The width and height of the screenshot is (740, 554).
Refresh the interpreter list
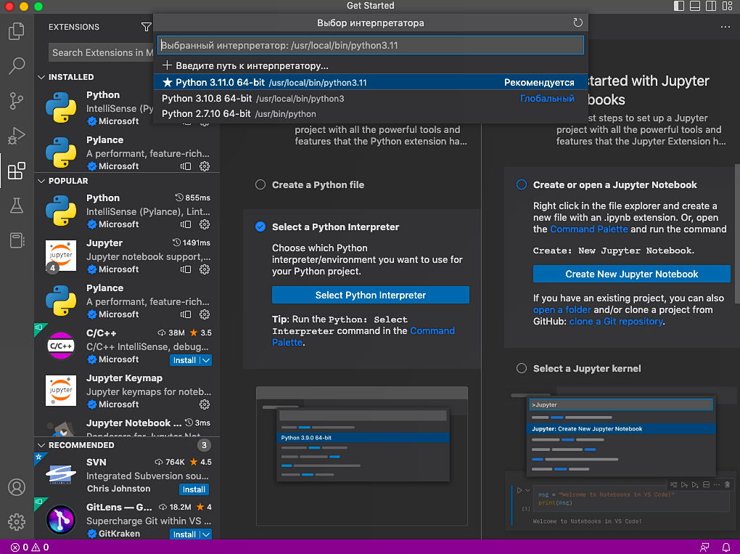(x=577, y=23)
